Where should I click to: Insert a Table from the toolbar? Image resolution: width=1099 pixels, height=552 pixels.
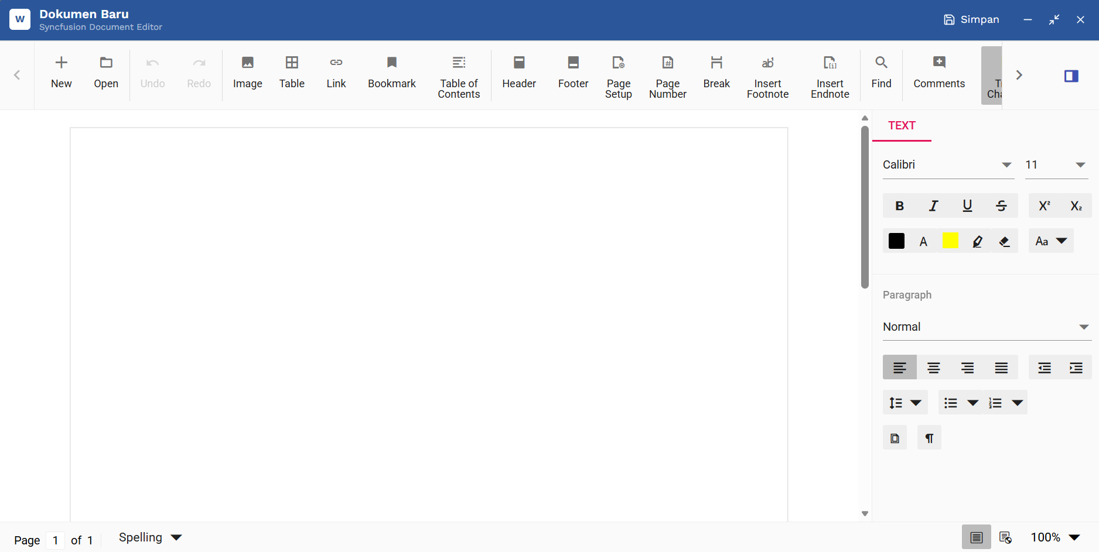292,74
